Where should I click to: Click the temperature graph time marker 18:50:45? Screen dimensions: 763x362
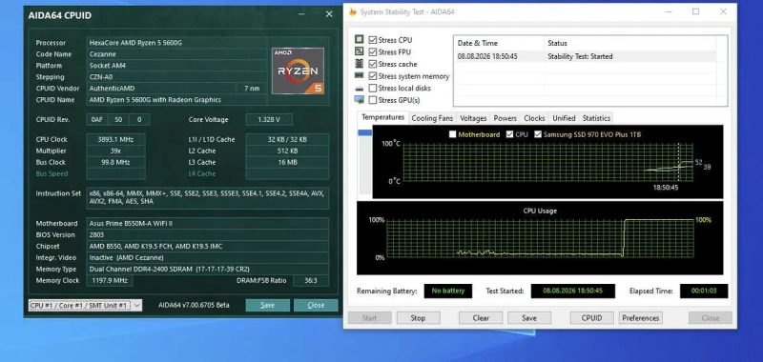tap(665, 187)
